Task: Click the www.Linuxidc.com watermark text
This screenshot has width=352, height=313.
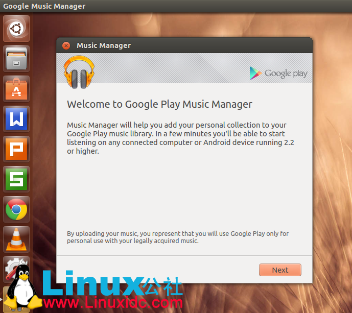Action: [x=112, y=303]
